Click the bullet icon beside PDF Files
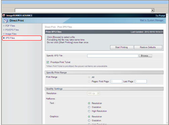Screen dimensions: 169x125 [x=4, y=26]
